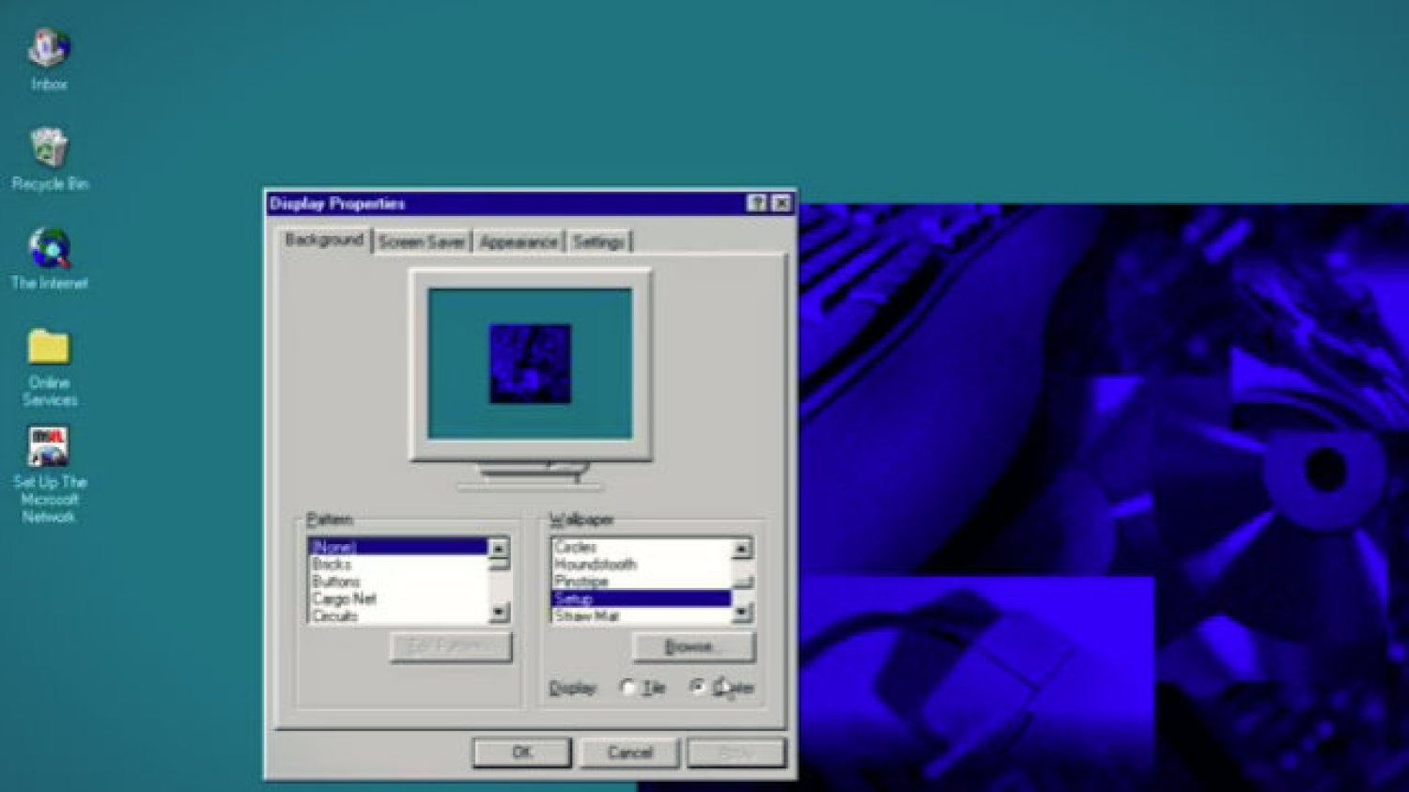The width and height of the screenshot is (1409, 792).
Task: Select the Cargo Net pattern
Action: 398,598
